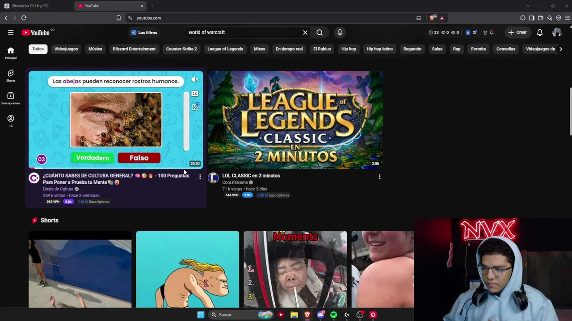Open the Windows Start menu
The height and width of the screenshot is (321, 572).
click(201, 315)
